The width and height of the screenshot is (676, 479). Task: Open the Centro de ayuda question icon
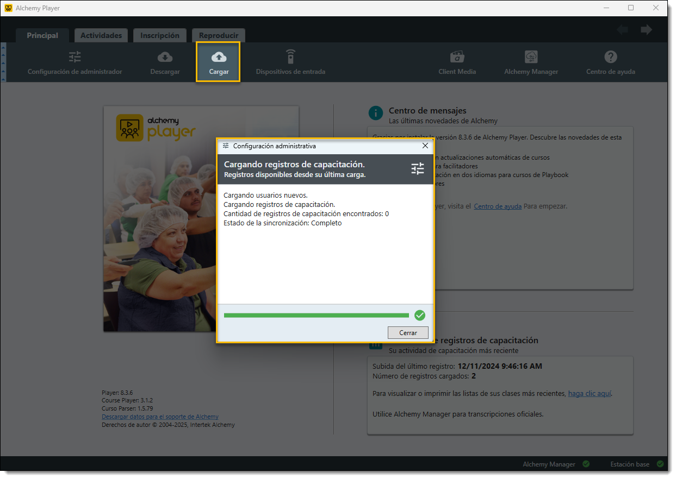tap(610, 57)
